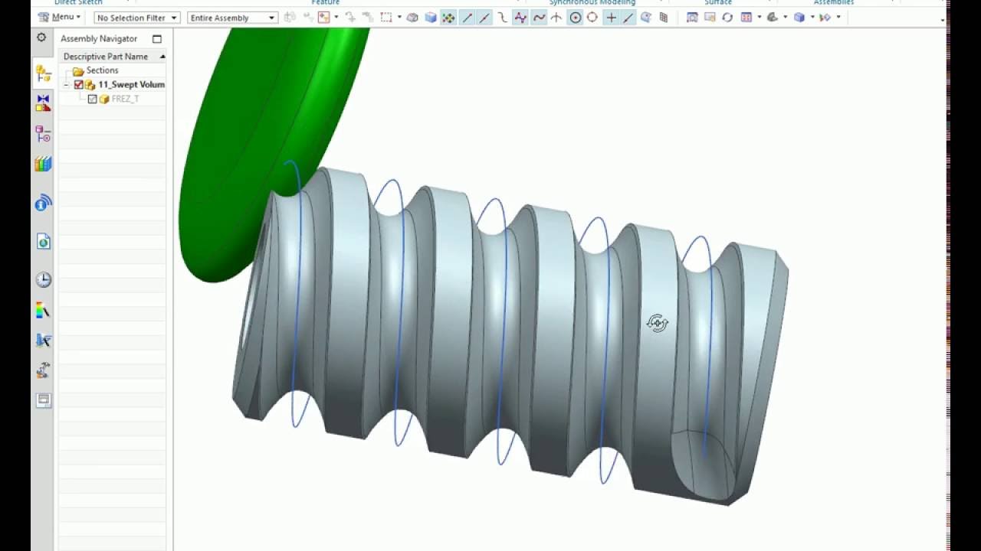Open the Entire Assembly scope dropdown
Image resolution: width=981 pixels, height=551 pixels.
point(232,18)
